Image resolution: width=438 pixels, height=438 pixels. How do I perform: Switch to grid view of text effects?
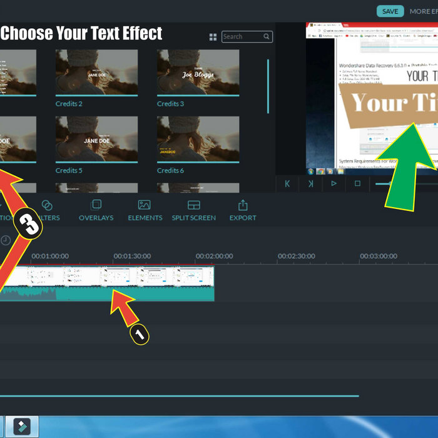click(213, 37)
